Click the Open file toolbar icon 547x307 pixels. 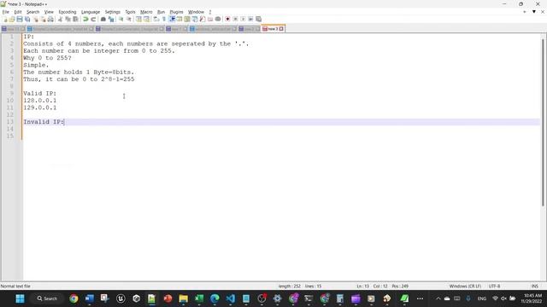click(x=12, y=19)
